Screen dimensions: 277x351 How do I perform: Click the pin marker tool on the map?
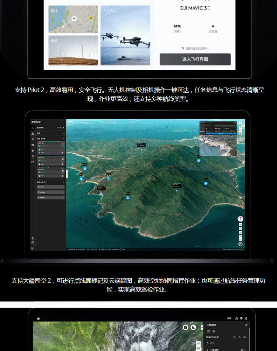241,127
